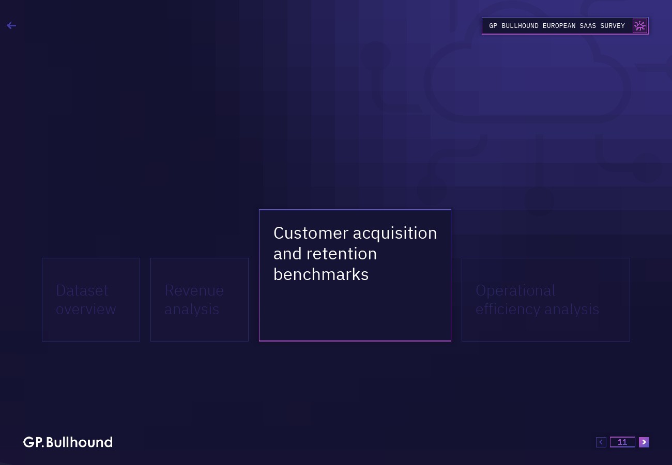Click the word "SURVEY" in header badge

point(613,26)
